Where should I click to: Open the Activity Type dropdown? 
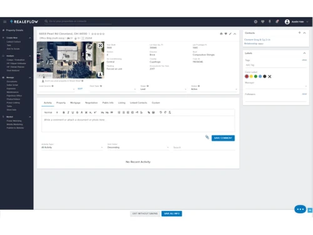pyautogui.click(x=72, y=147)
